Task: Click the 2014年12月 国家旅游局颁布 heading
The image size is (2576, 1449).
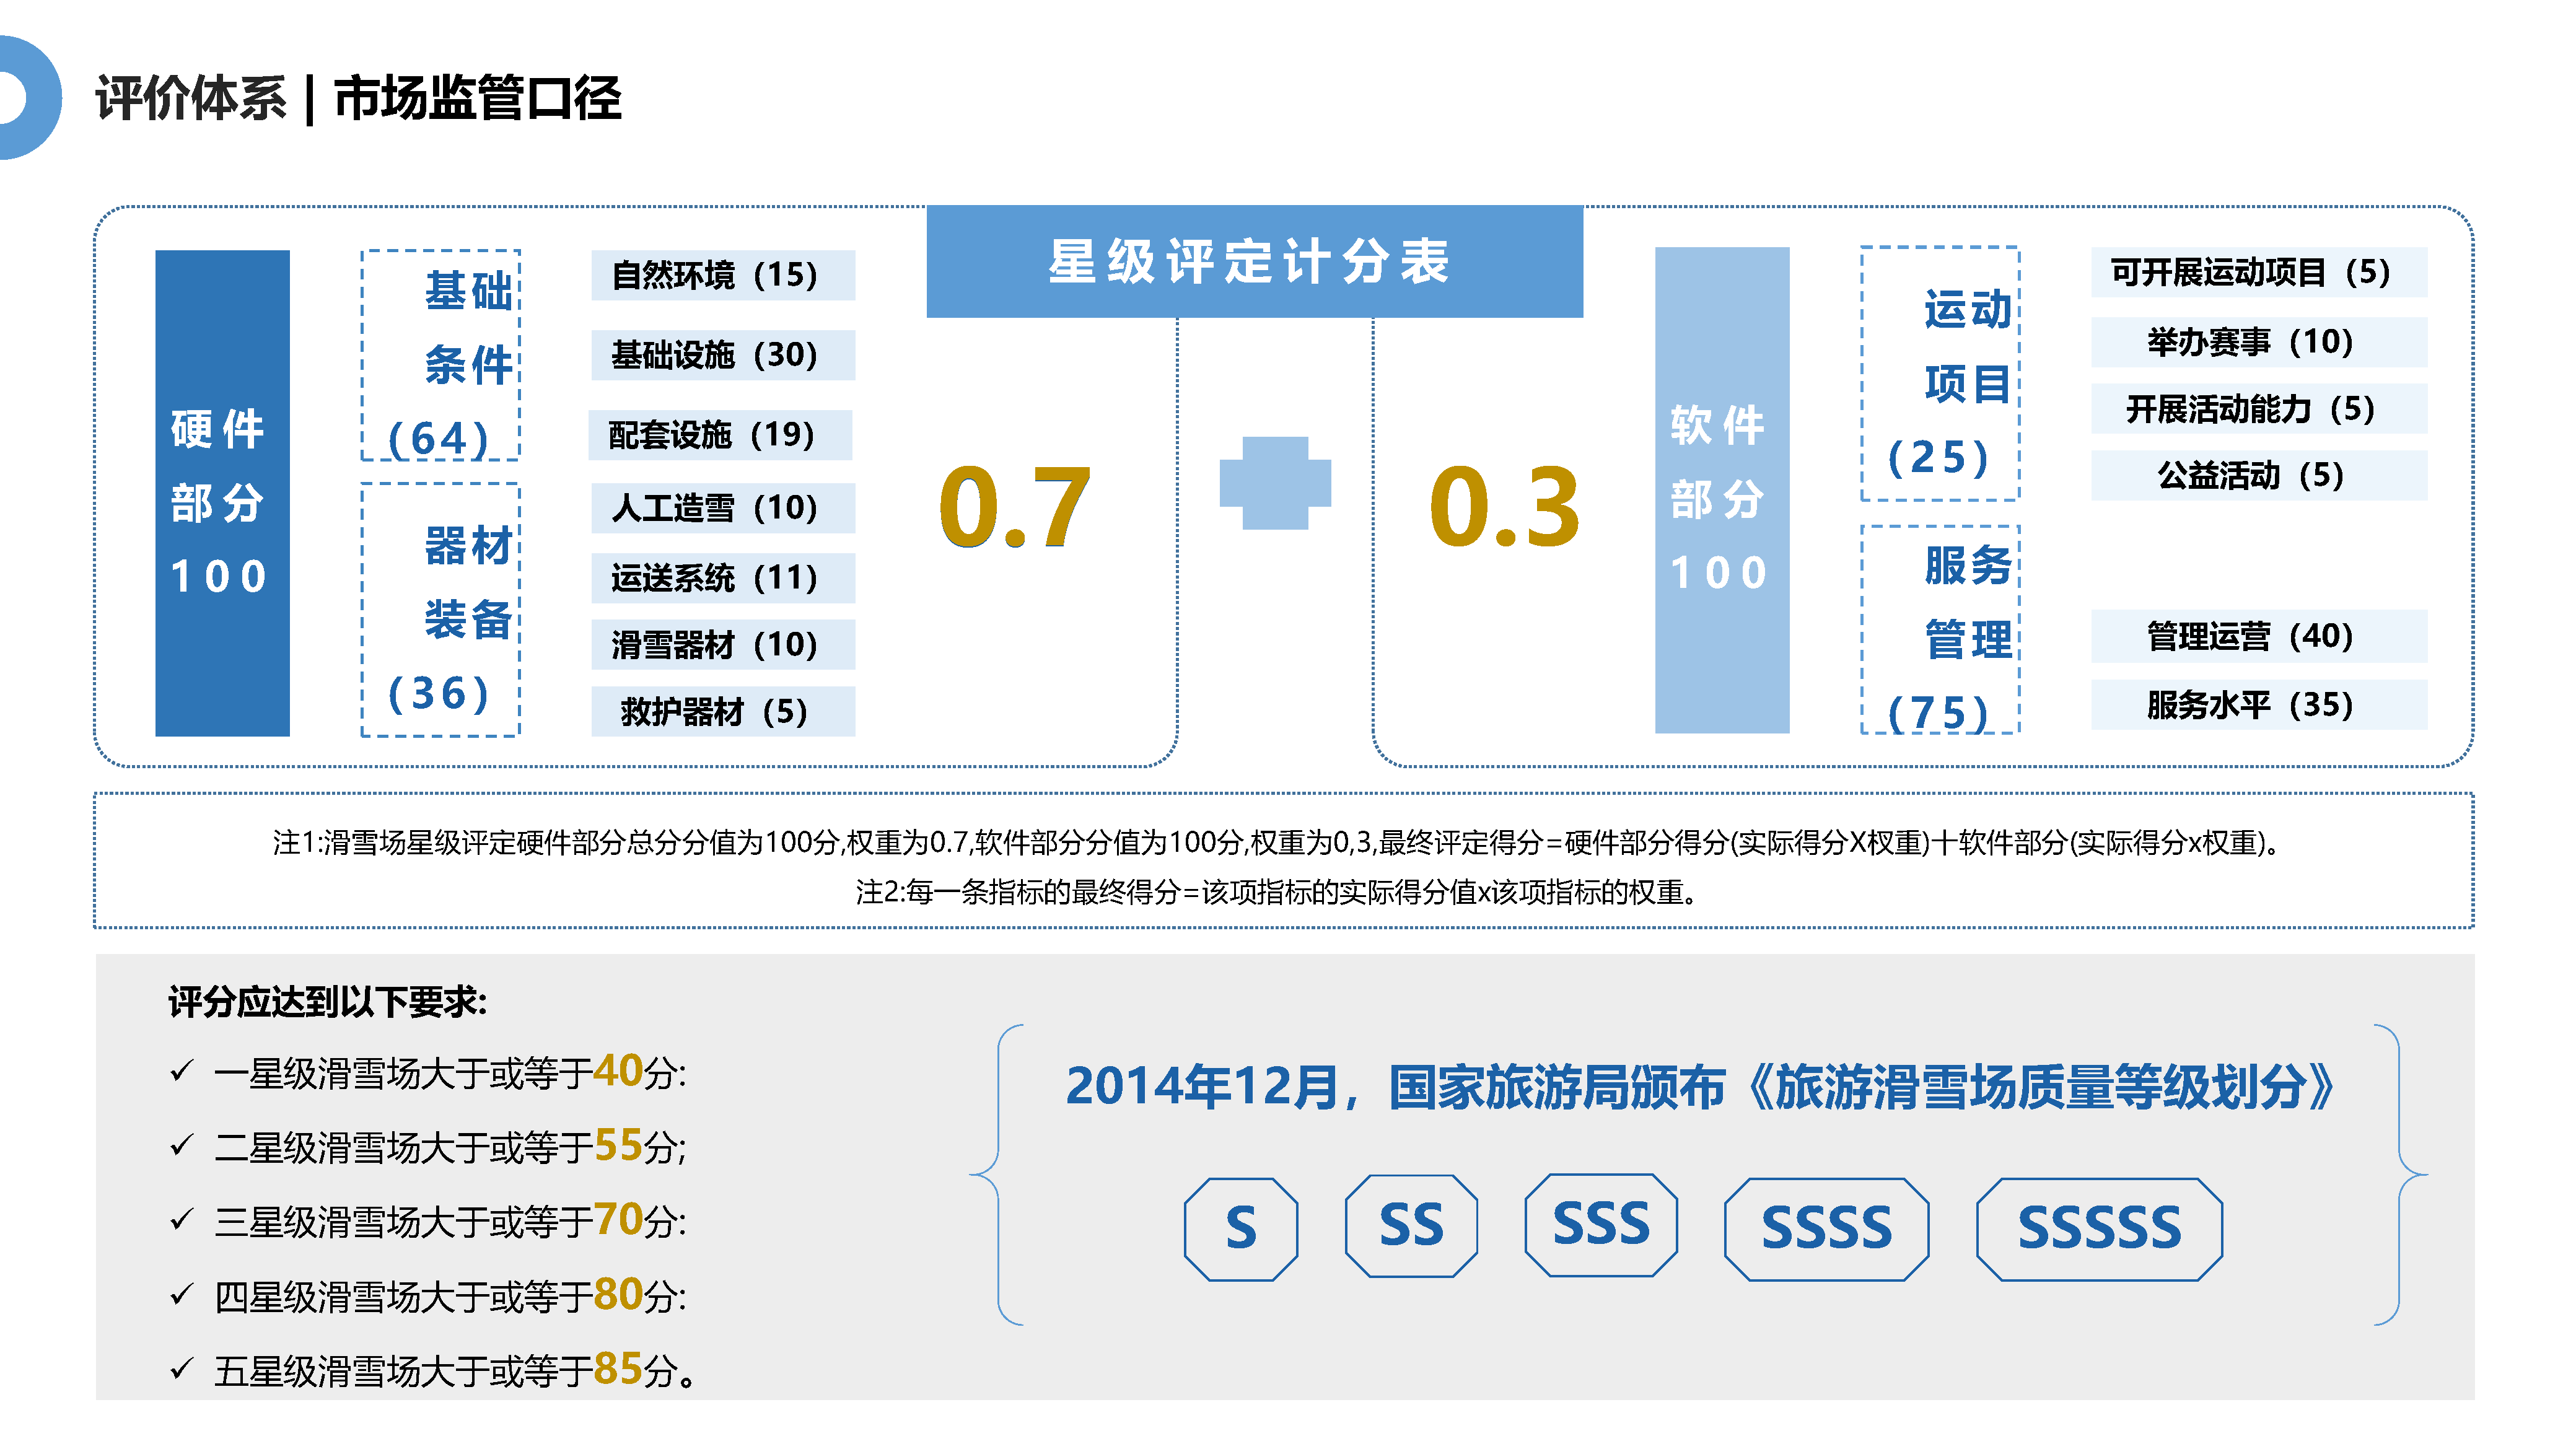Action: tap(1700, 1087)
